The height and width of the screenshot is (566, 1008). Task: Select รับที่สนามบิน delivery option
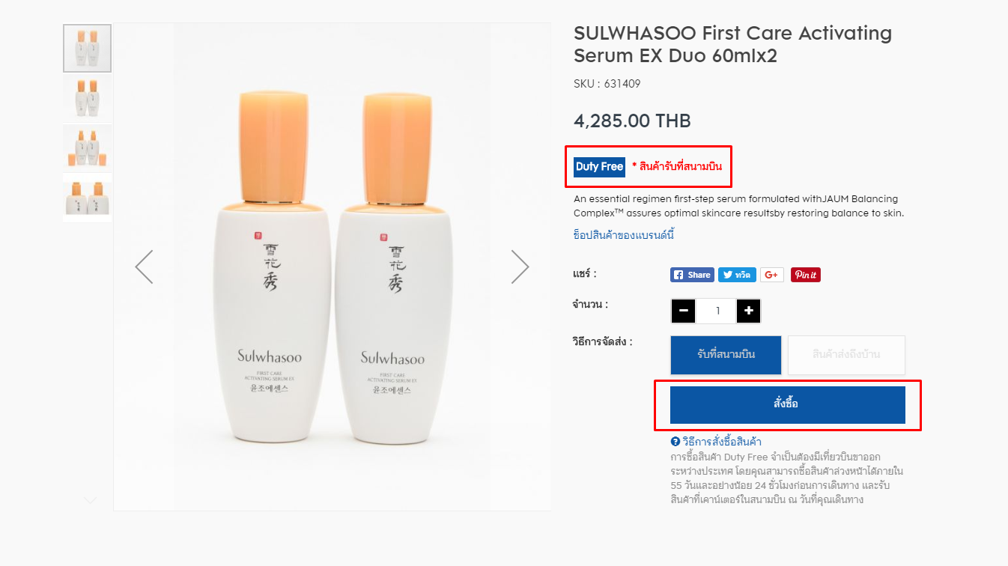click(x=726, y=355)
